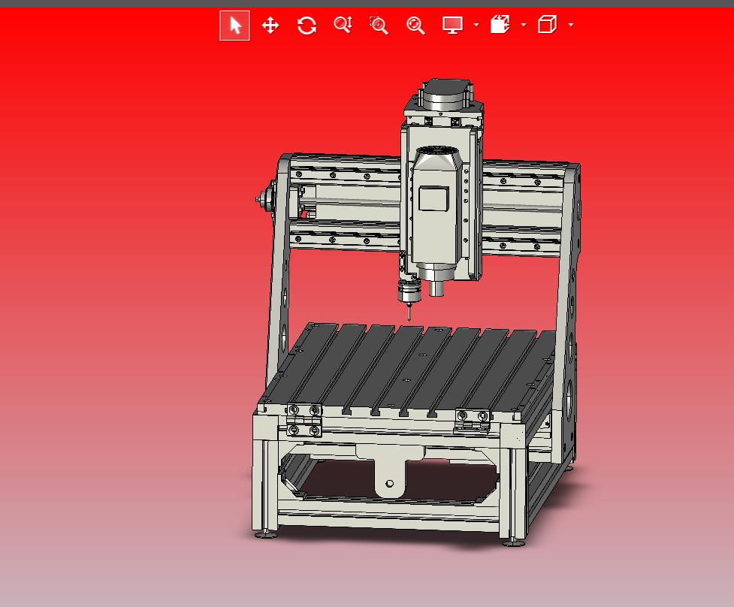This screenshot has height=607, width=734.
Task: Click the zoom to fit icon
Action: tap(415, 26)
